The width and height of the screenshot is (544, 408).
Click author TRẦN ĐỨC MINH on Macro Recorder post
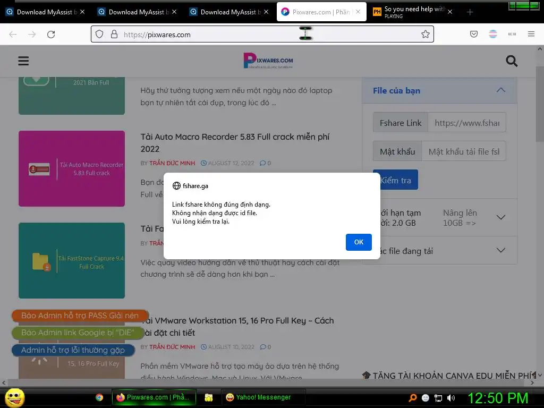coord(172,163)
